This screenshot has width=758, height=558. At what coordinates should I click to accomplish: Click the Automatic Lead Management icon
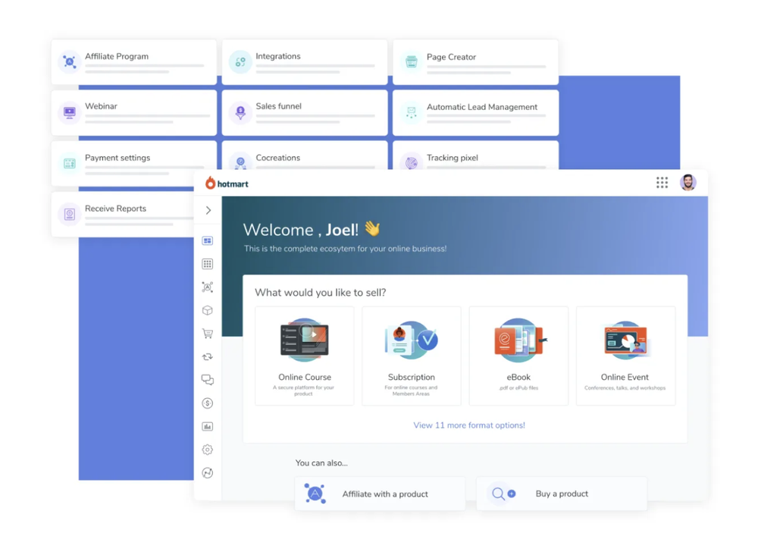[412, 113]
